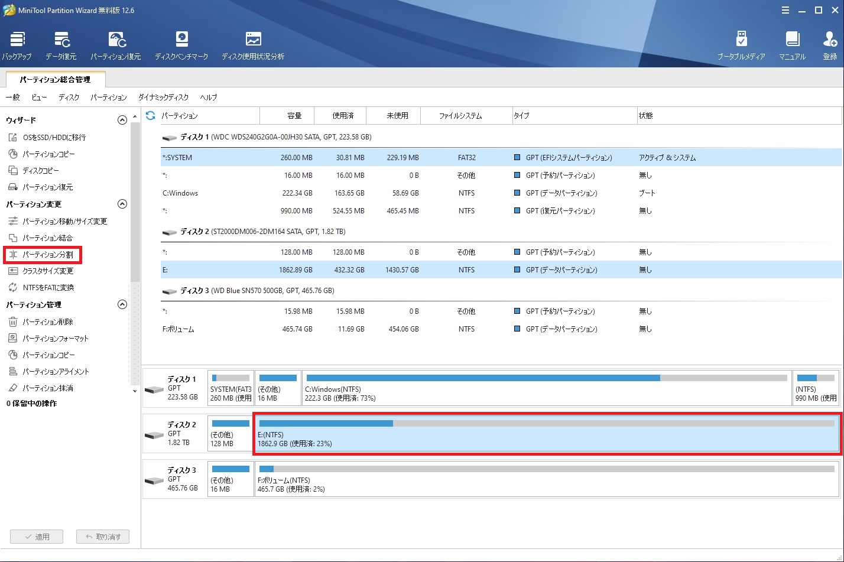
Task: Open the ディスク menu
Action: [69, 98]
